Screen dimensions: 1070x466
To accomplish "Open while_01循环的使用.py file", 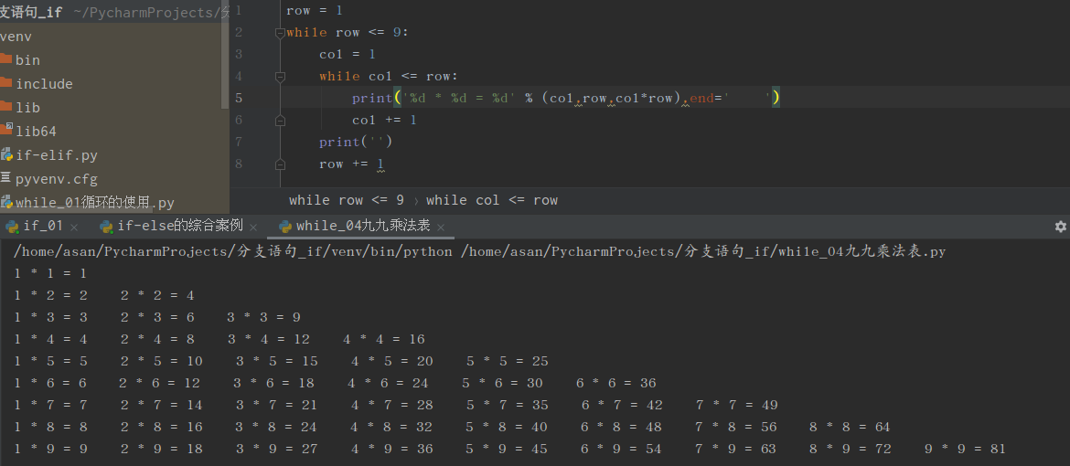I will [95, 203].
